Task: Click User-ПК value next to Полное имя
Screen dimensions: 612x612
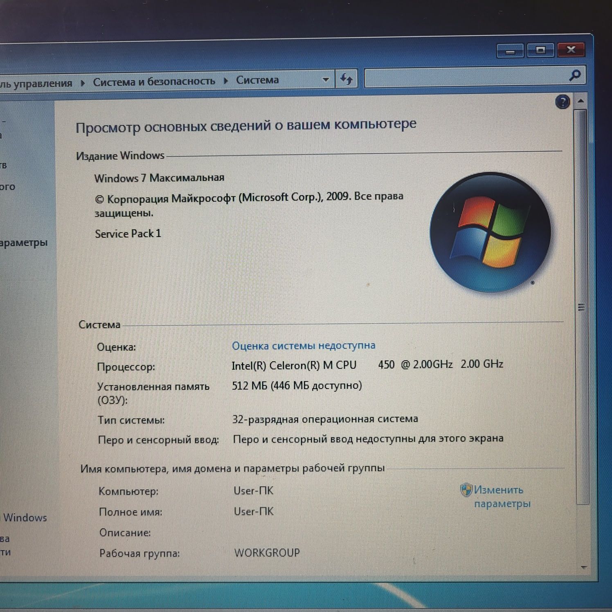Action: (x=254, y=511)
